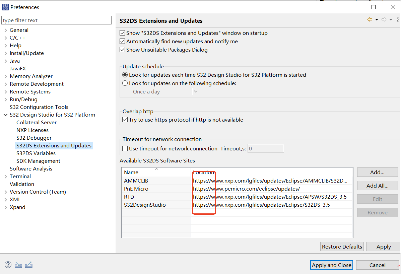Image resolution: width=401 pixels, height=274 pixels.
Task: Open the view menu three-dots icon
Action: coord(398,19)
